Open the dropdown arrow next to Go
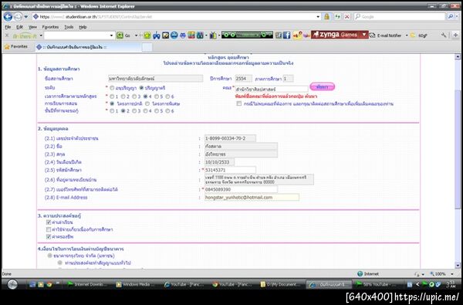This screenshot has height=305, width=463. pyautogui.click(x=136, y=36)
